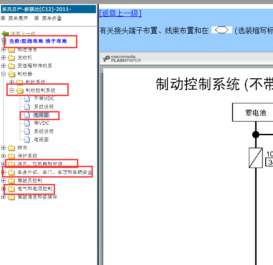Open the highlighted 电路图 item
Image resolution: width=273 pixels, height=265 pixels.
tap(41, 115)
